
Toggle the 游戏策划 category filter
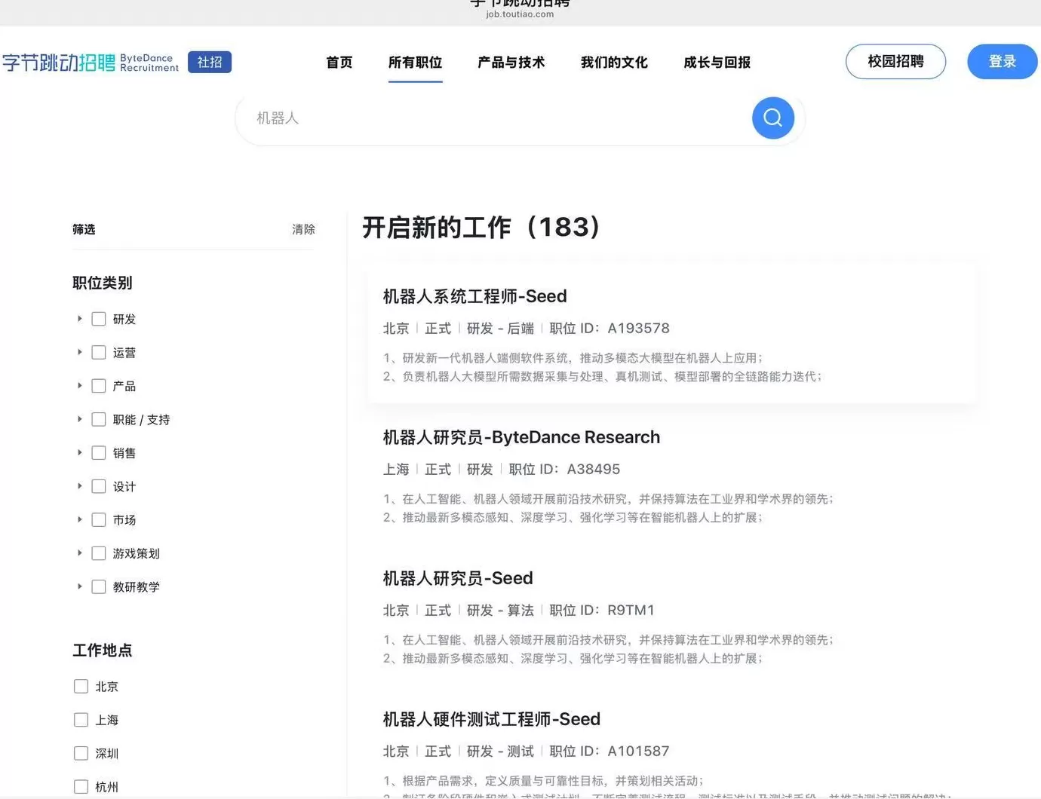click(99, 553)
